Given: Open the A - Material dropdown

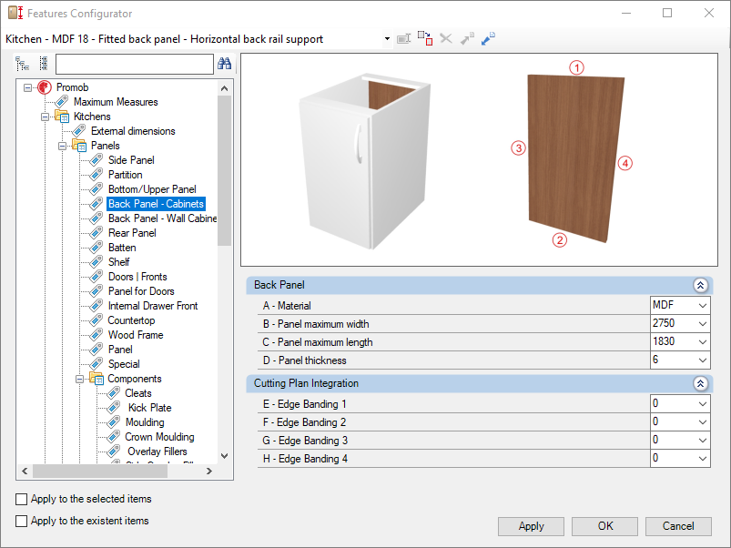Looking at the screenshot, I should pos(703,306).
